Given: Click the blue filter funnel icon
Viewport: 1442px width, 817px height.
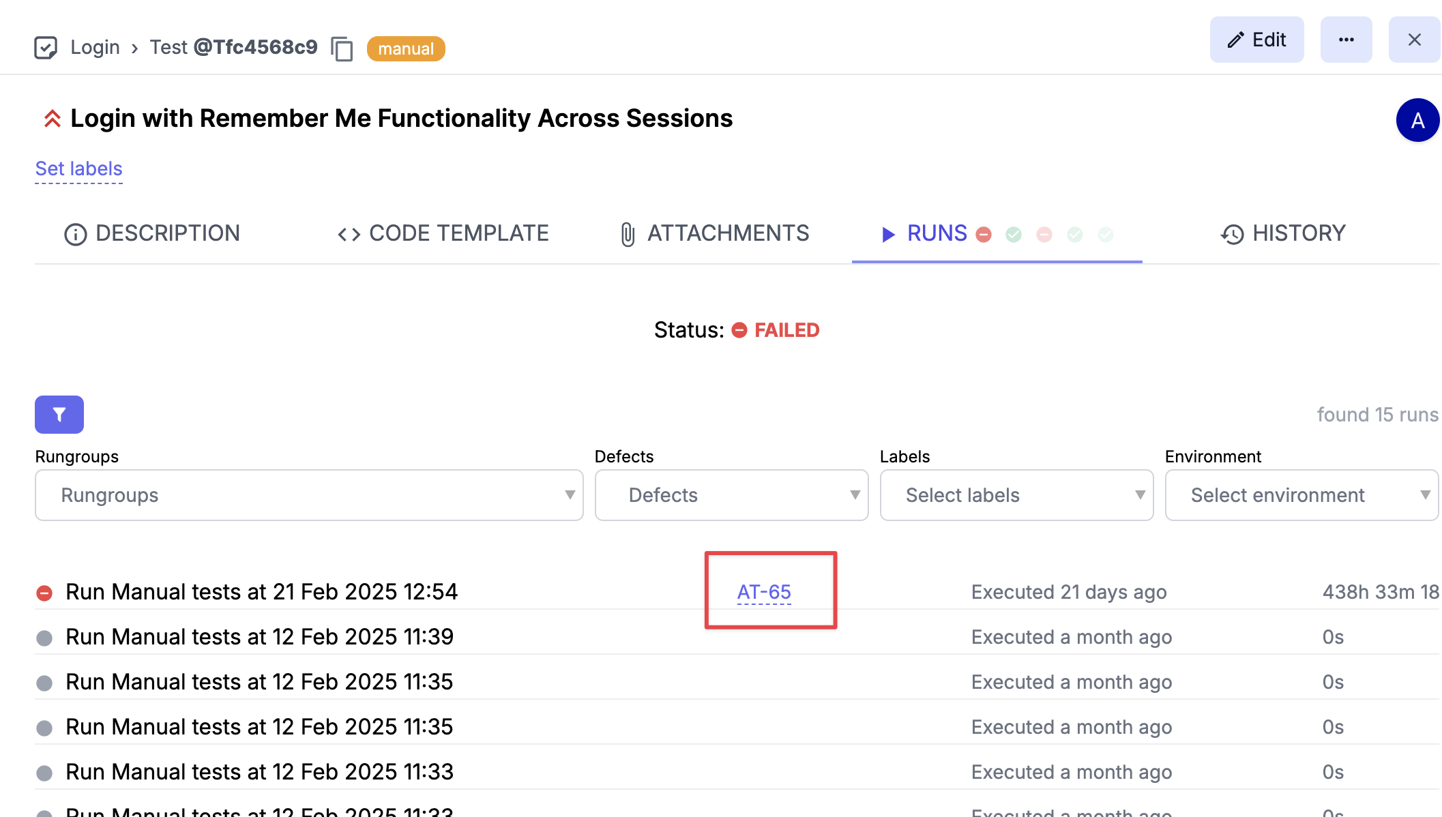Looking at the screenshot, I should (x=59, y=415).
